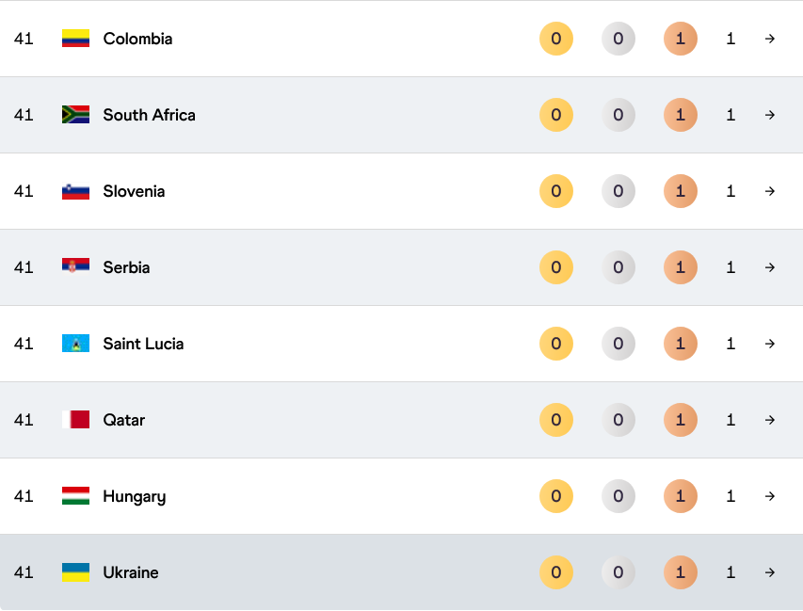Expand South Africa details arrow
The width and height of the screenshot is (803, 611).
click(770, 115)
